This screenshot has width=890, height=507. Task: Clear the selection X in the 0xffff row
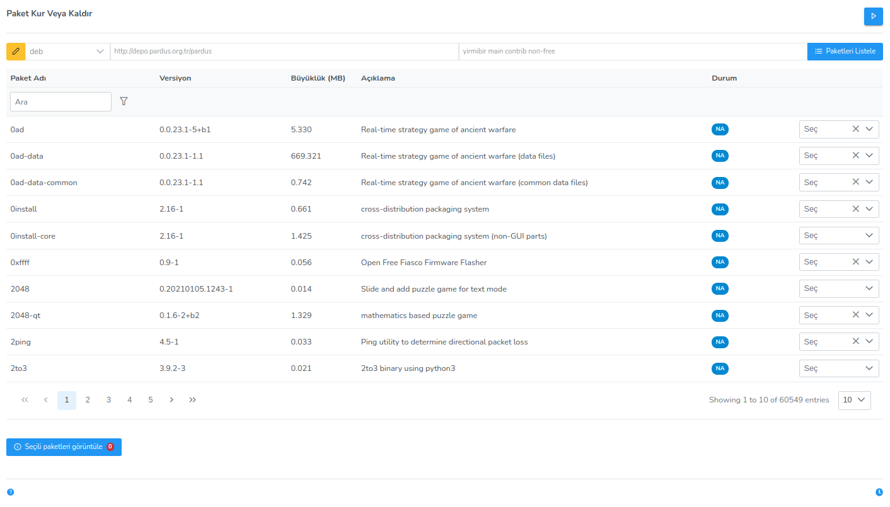tap(855, 262)
